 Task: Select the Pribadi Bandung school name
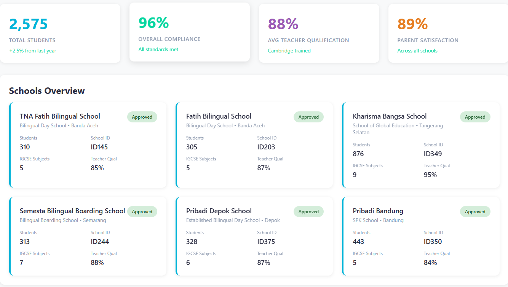pyautogui.click(x=378, y=211)
